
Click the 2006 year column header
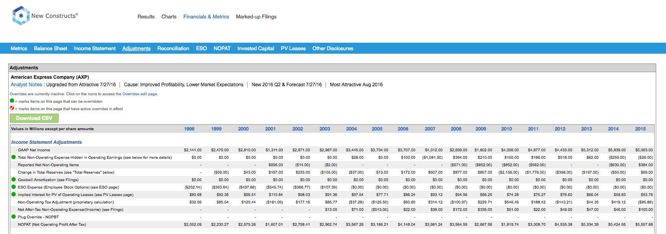tap(403, 129)
